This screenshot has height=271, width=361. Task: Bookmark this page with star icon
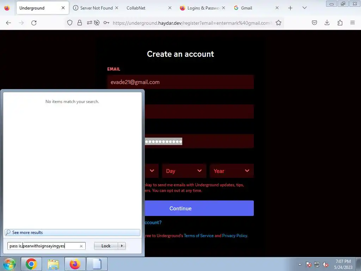coord(279,23)
